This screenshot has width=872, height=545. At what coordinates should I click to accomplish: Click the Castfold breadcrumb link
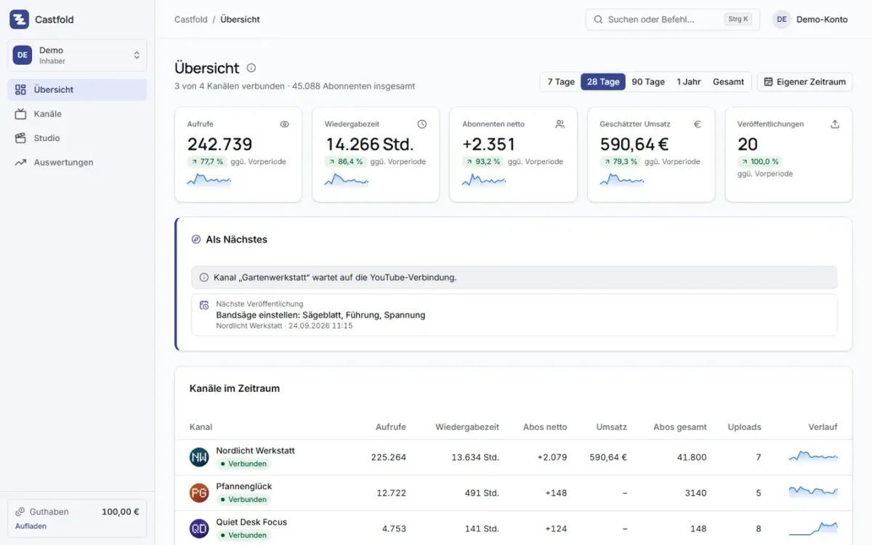190,20
